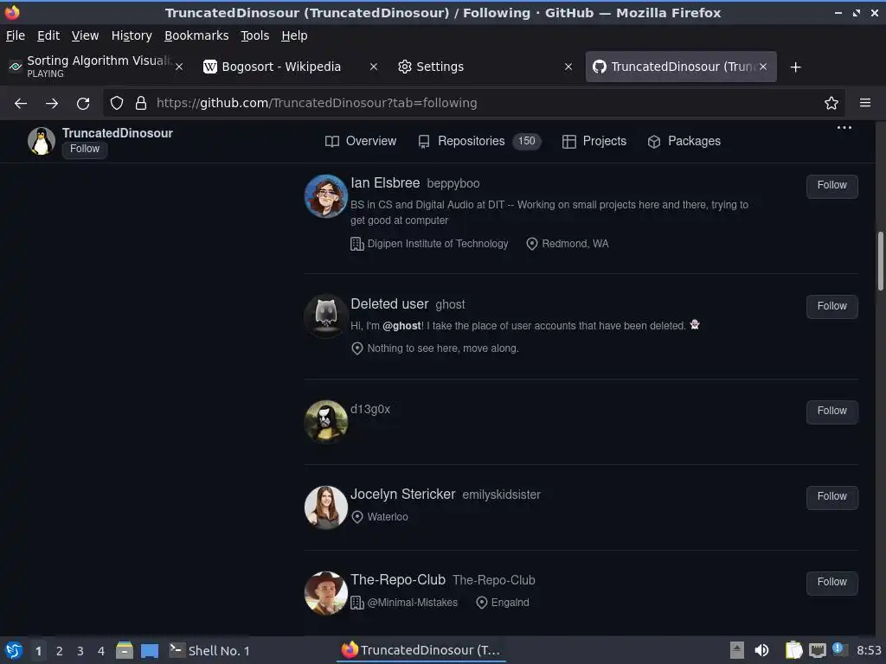Switch to workspace 2
The image size is (886, 664).
[x=60, y=651]
